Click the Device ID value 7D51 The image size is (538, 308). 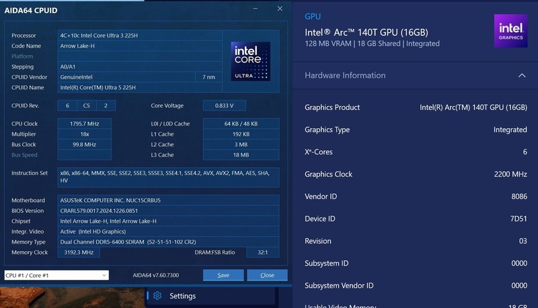pos(518,219)
